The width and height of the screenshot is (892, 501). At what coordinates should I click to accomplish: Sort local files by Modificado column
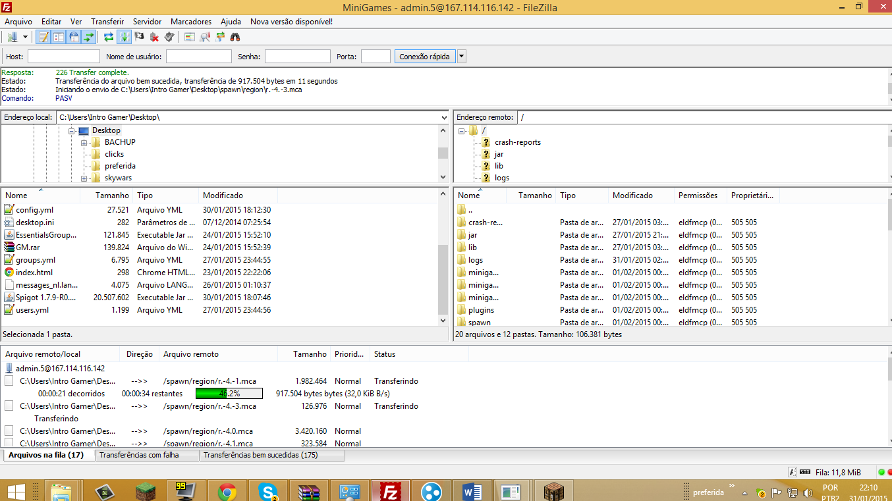(x=238, y=196)
